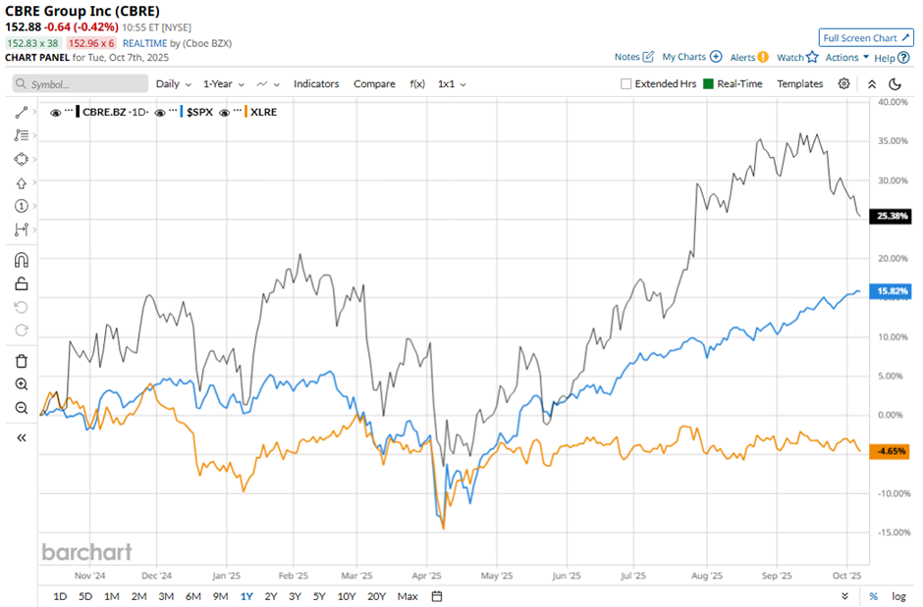923x607 pixels.
Task: Redo the last chart action
Action: (22, 330)
